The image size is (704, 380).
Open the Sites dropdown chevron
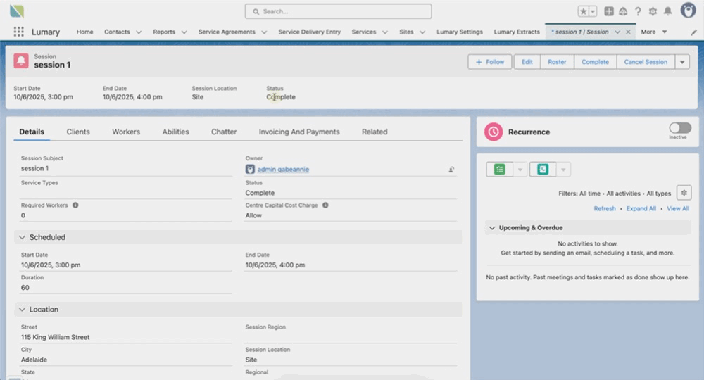pyautogui.click(x=422, y=32)
